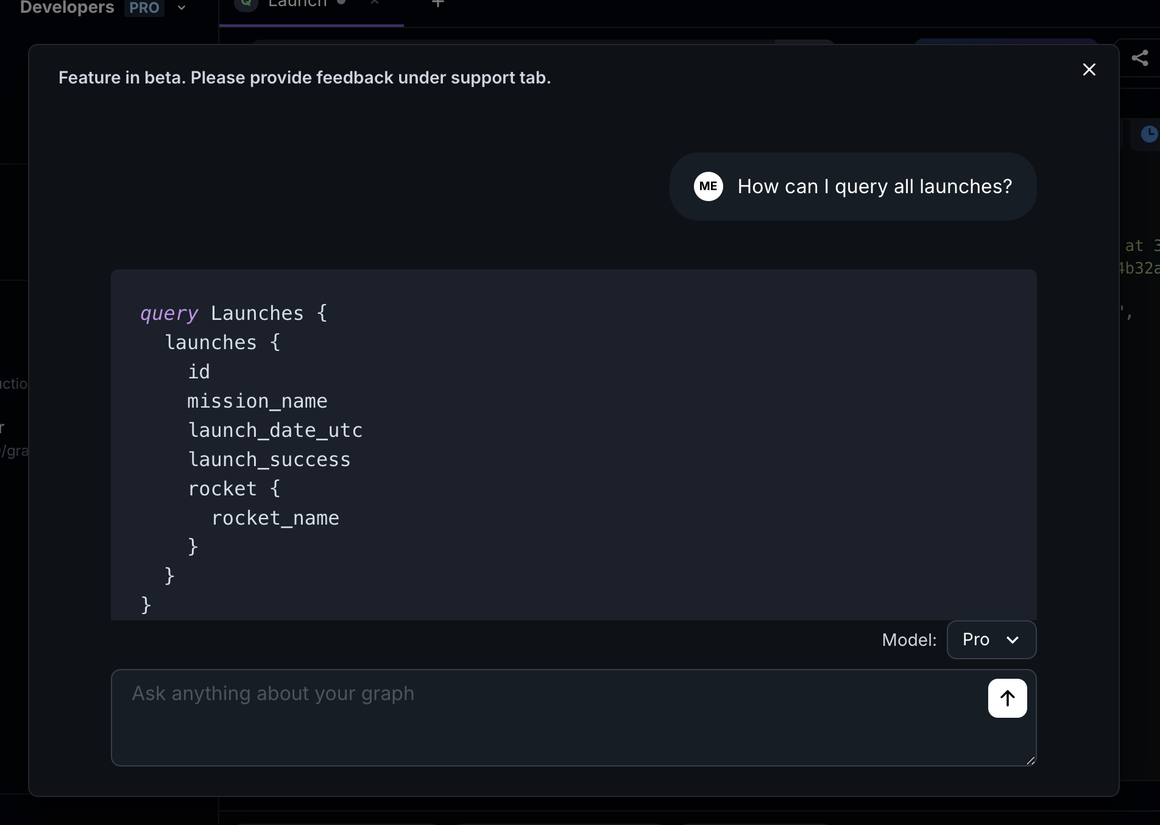The image size is (1160, 825).
Task: Click the green Q operation icon on Launch tab
Action: 246,3
